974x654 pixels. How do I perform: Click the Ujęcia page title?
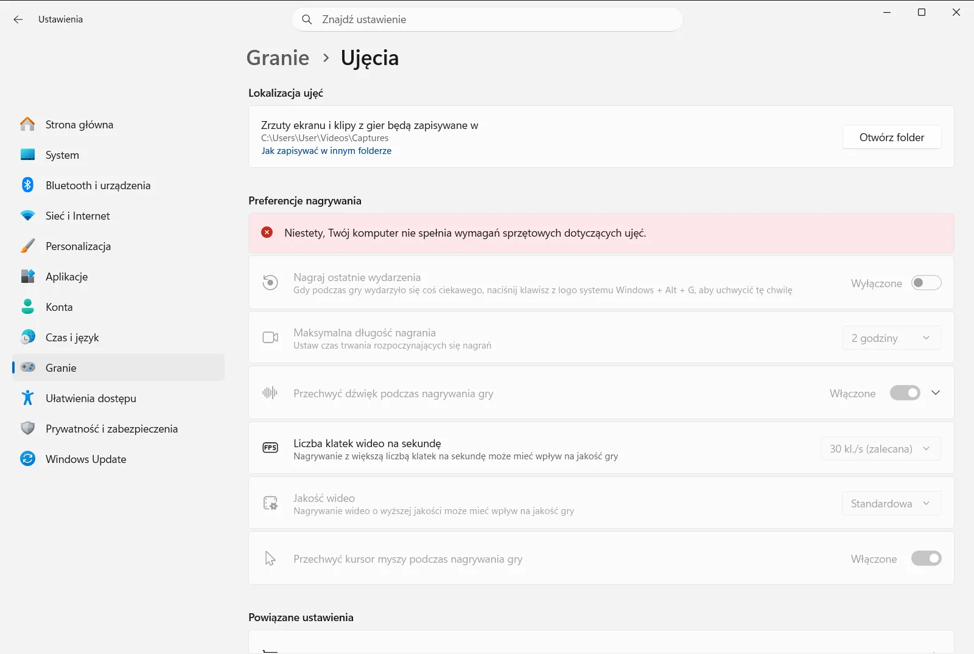pos(370,58)
